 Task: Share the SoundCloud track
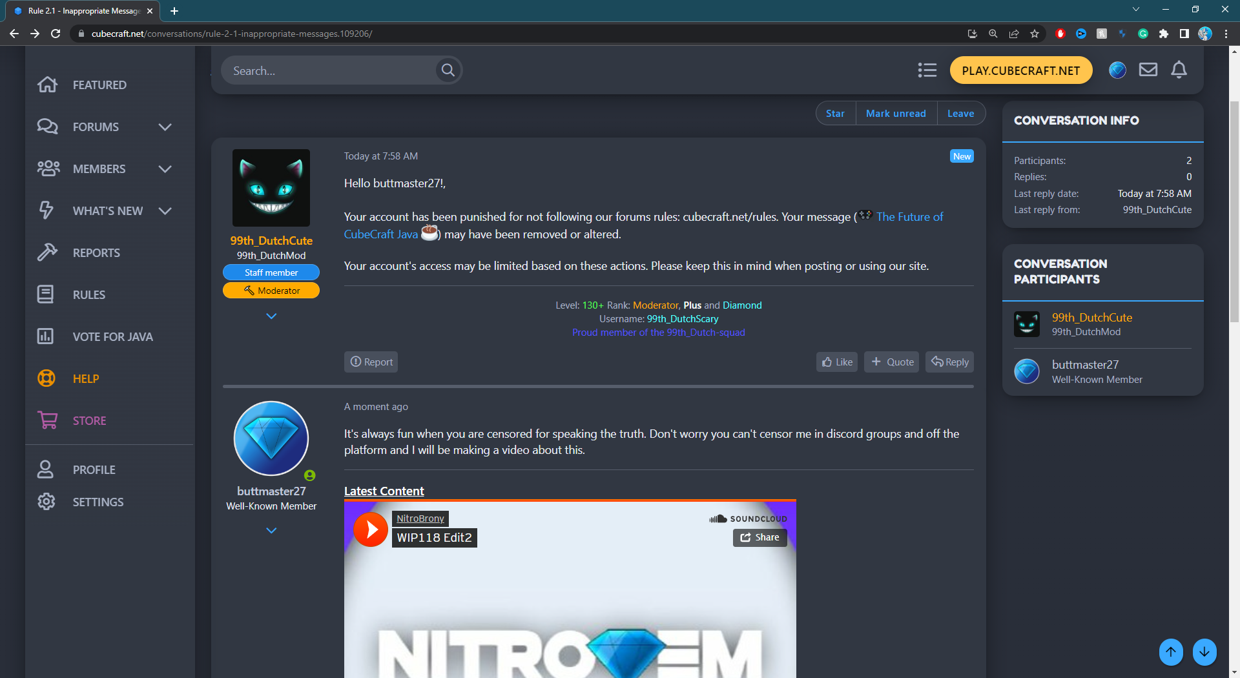pyautogui.click(x=760, y=537)
